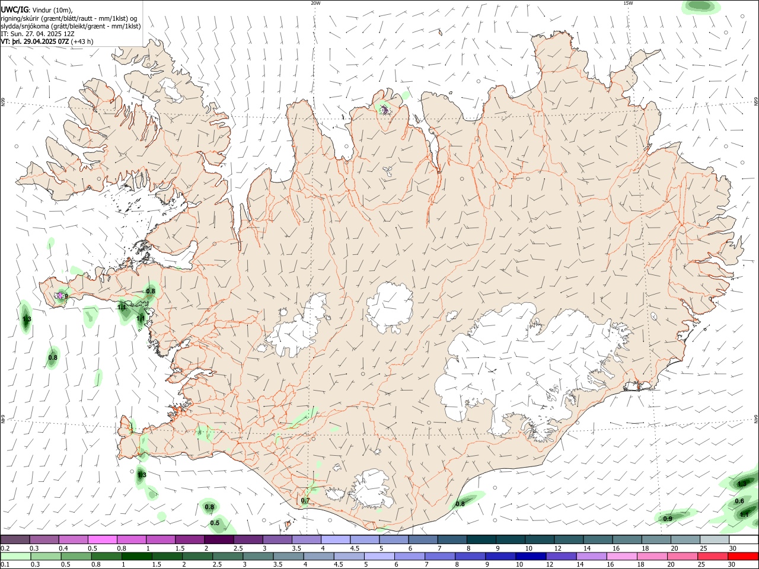Click the 0.9 precipitation value in the southeast sea
The height and width of the screenshot is (569, 759).
point(668,519)
